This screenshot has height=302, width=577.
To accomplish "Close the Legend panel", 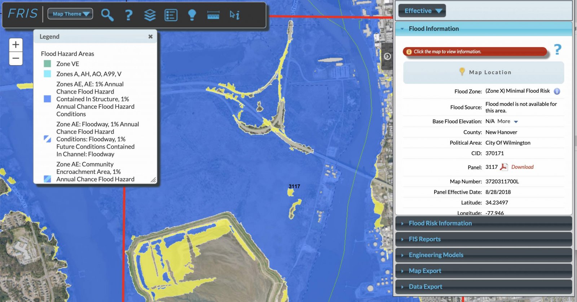I will pos(150,37).
